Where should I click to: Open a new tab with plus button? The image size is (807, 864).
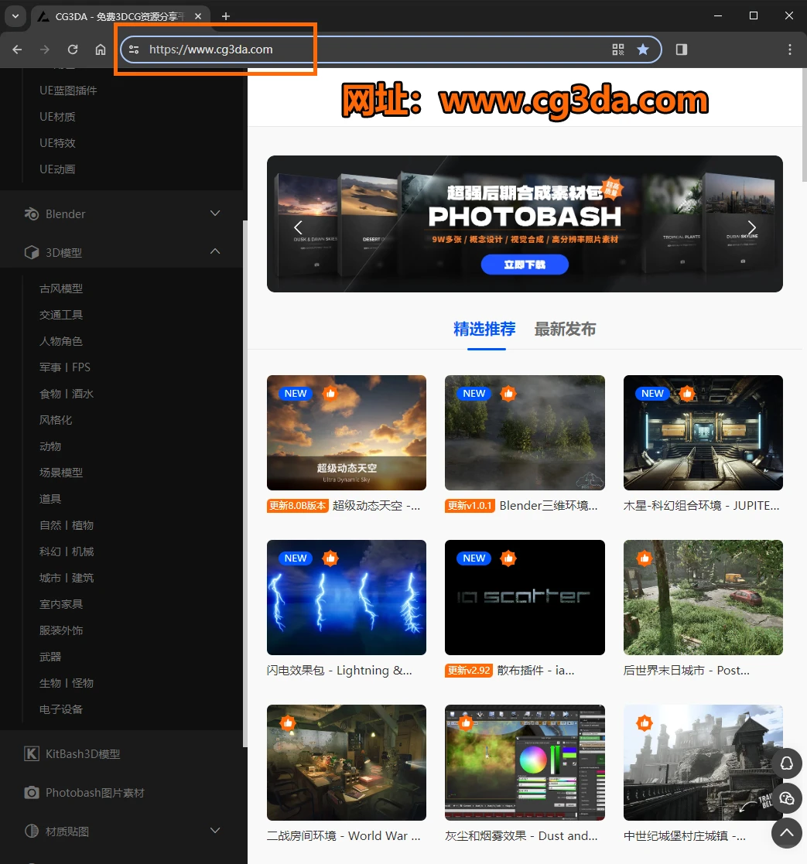(225, 16)
